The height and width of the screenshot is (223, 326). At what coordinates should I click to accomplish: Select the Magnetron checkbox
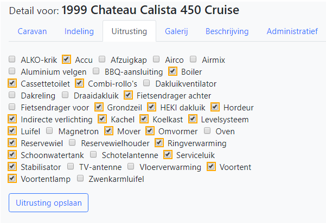[x=50, y=131]
